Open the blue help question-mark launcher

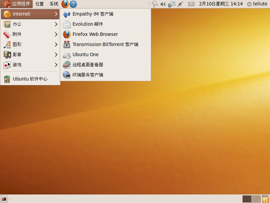pos(73,4)
